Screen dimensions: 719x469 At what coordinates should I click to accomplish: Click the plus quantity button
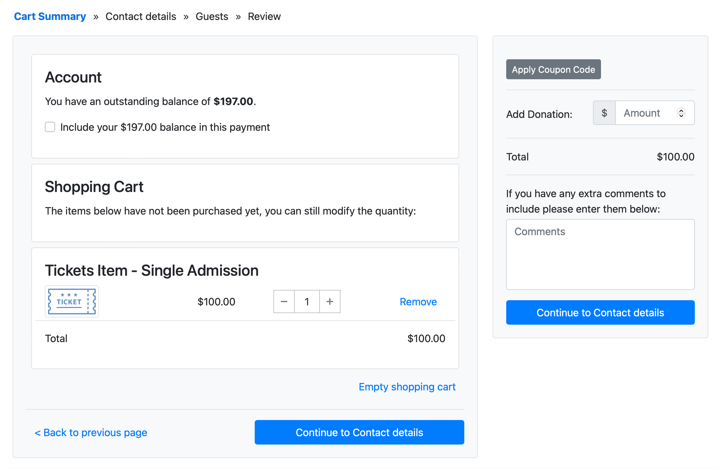click(x=330, y=301)
